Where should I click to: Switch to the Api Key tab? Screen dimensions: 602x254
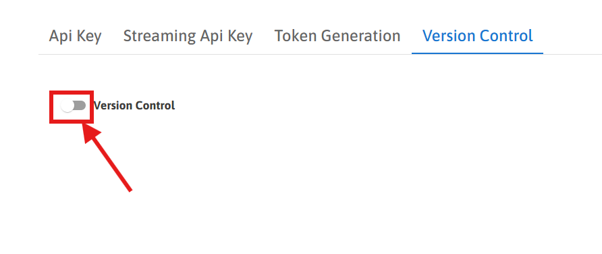pos(76,36)
